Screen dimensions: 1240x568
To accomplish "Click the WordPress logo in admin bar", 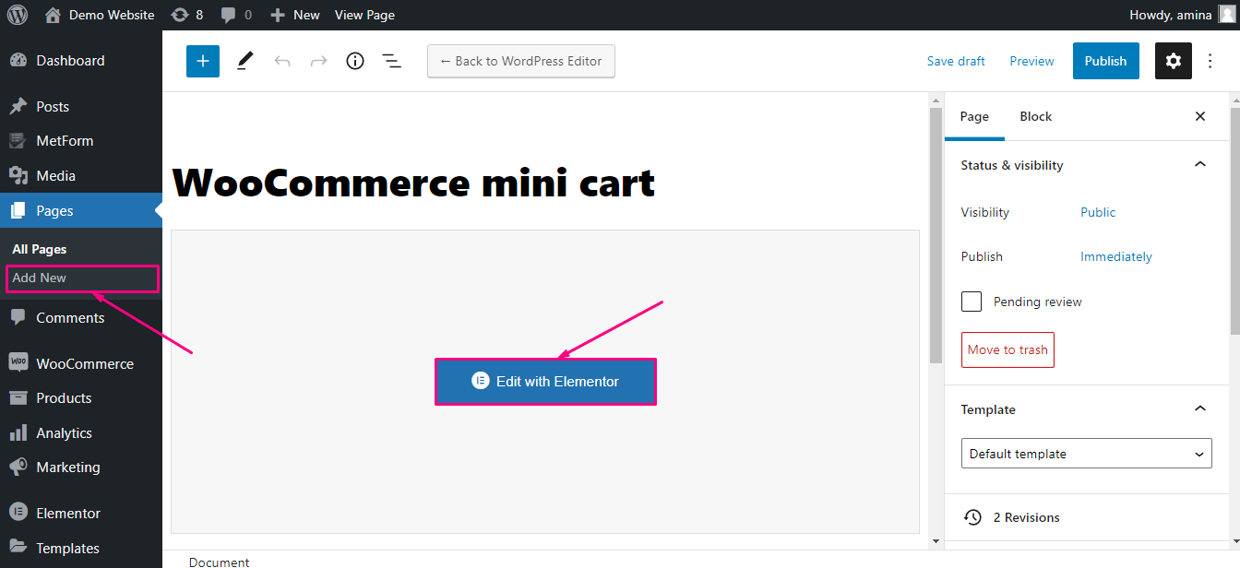I will click(17, 15).
